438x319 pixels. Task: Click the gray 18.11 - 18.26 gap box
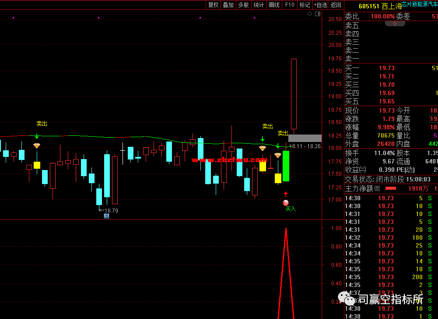tap(305, 138)
